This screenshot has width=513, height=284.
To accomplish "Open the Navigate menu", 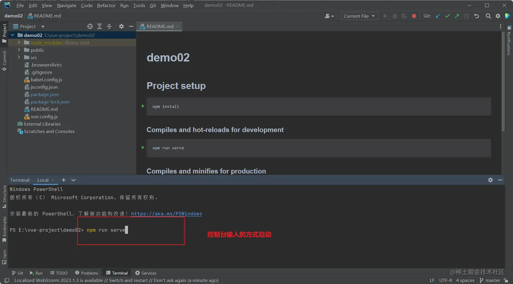I will click(x=66, y=5).
